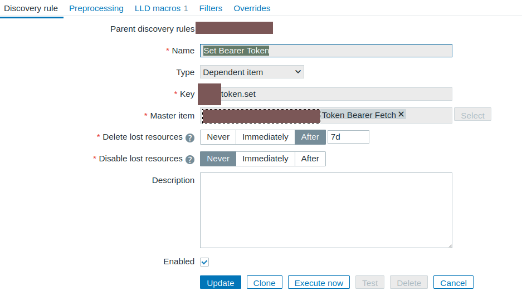Open the LLD macros tab
Image resolution: width=522 pixels, height=291 pixels.
point(161,8)
